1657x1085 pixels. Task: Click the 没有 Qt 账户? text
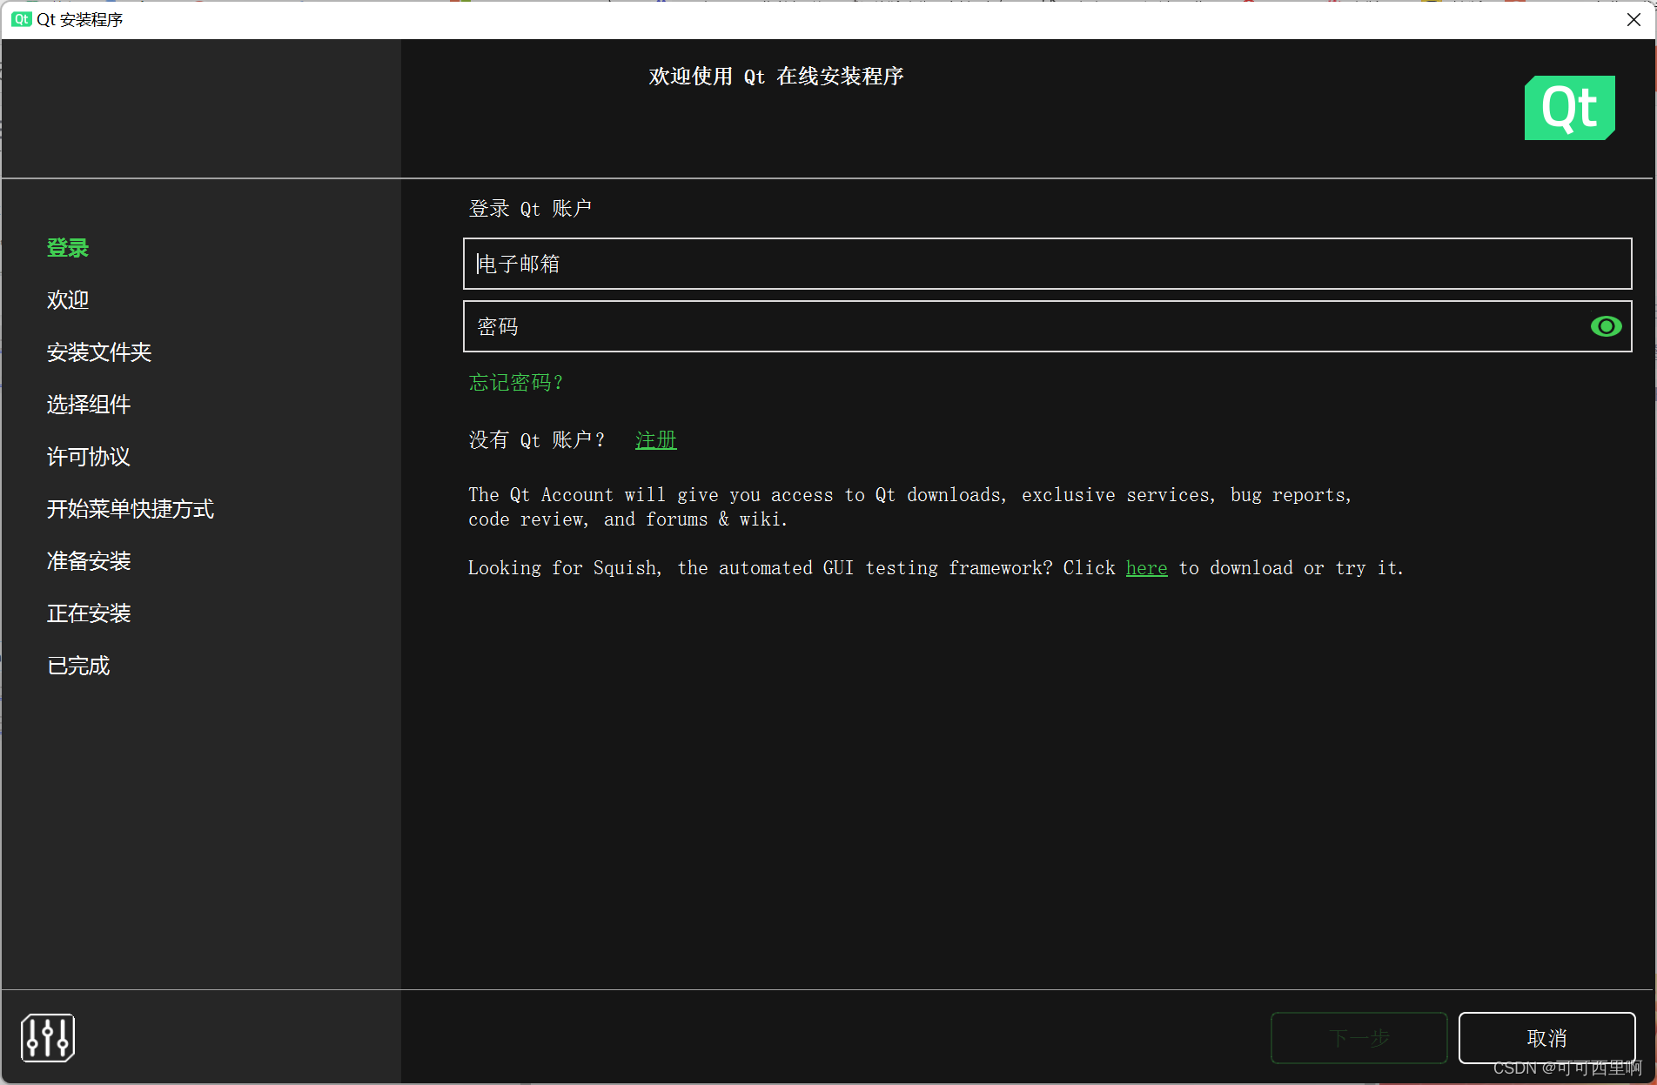(x=536, y=440)
